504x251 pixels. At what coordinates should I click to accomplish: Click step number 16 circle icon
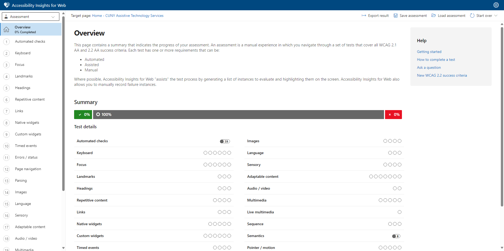tap(7, 215)
